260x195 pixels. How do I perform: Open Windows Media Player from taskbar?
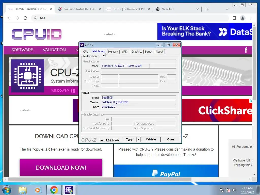pos(38,190)
